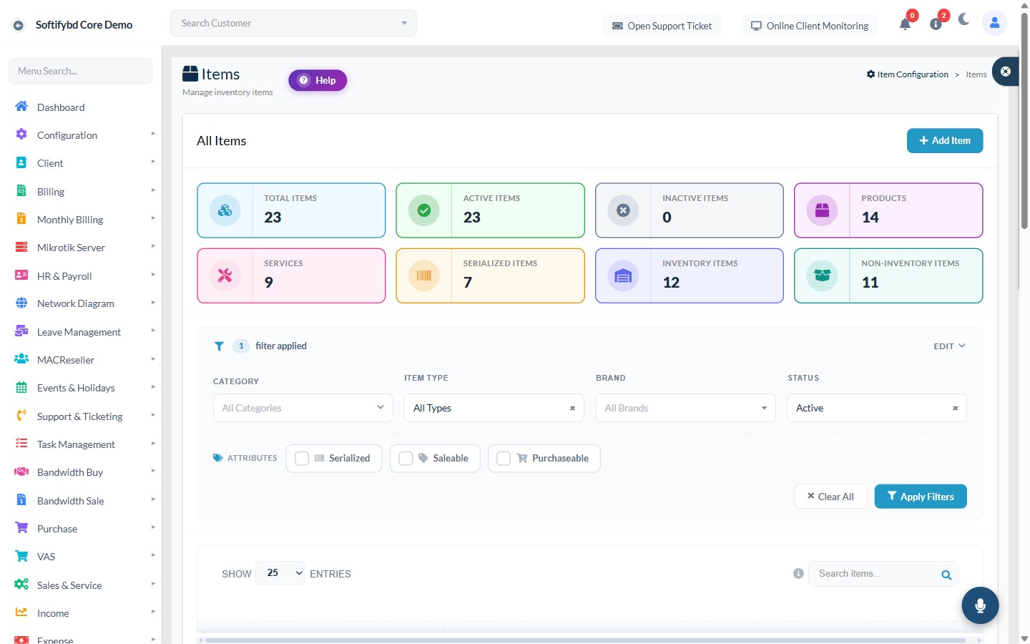Open the info alerts icon with badge 2

936,24
